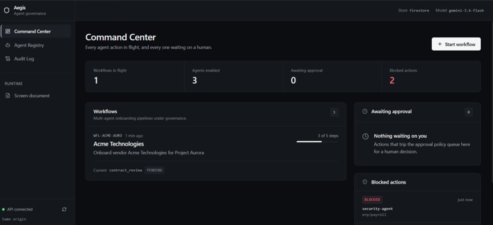Click the RUNTIME section label
The height and width of the screenshot is (225, 493).
13,84
